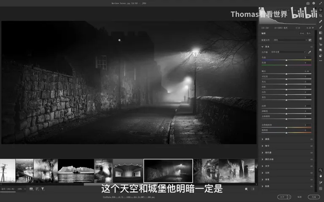324x202 pixels.
Task: Toggle visibility eye of Basic panel
Action: [311, 47]
